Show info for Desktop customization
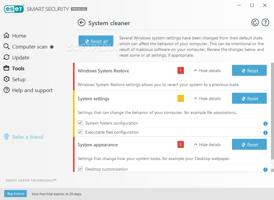 coord(265,170)
